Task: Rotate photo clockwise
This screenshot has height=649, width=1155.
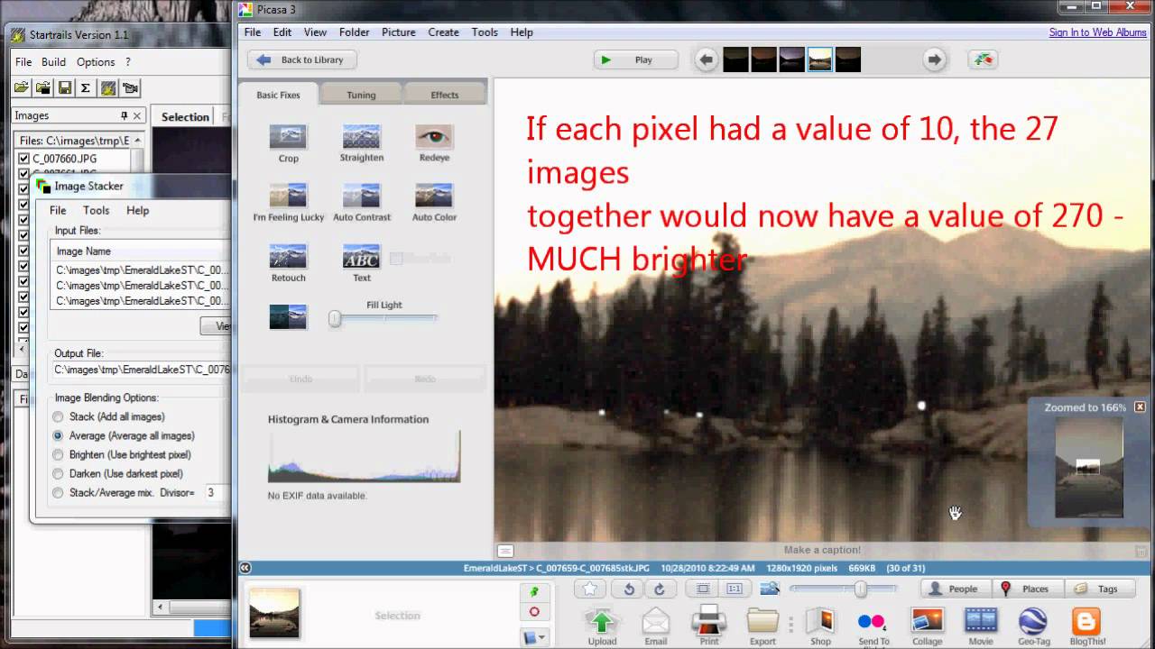Action: pos(660,589)
